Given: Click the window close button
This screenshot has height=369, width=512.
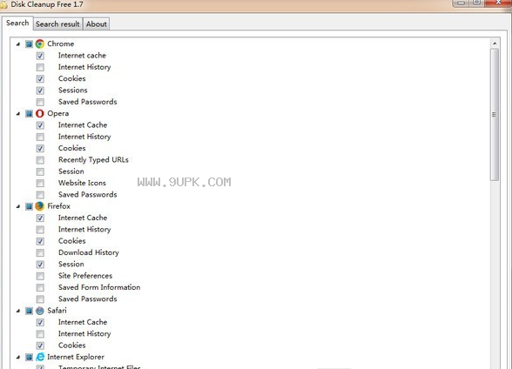Looking at the screenshot, I should (498, 3).
